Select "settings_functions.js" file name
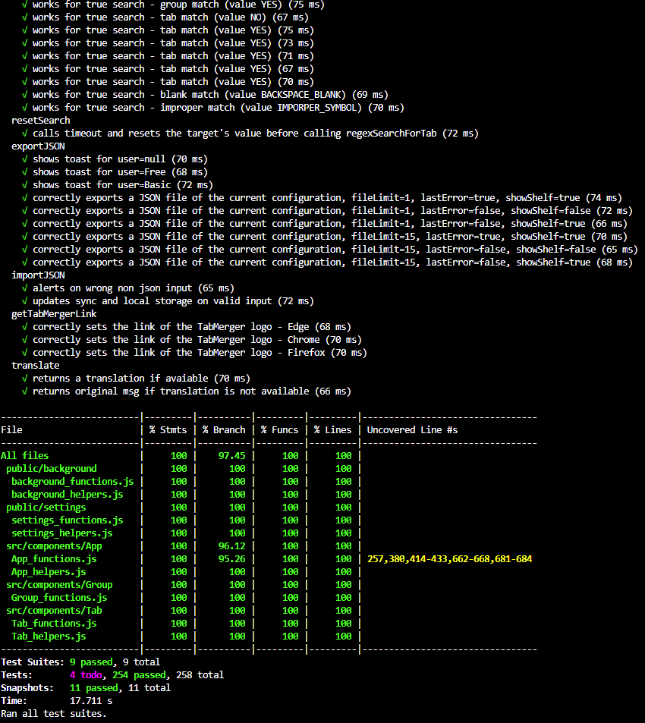The width and height of the screenshot is (645, 723). coord(68,520)
